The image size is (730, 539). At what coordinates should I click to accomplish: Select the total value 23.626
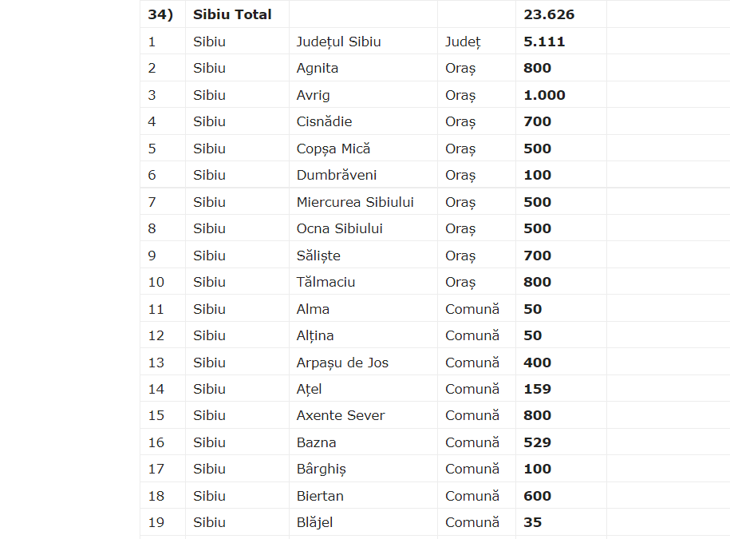tap(549, 14)
